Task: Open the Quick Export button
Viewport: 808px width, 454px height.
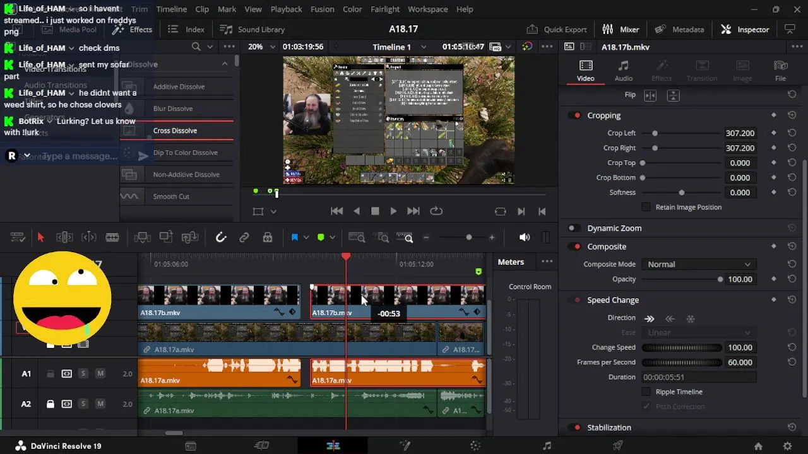Action: pos(556,30)
